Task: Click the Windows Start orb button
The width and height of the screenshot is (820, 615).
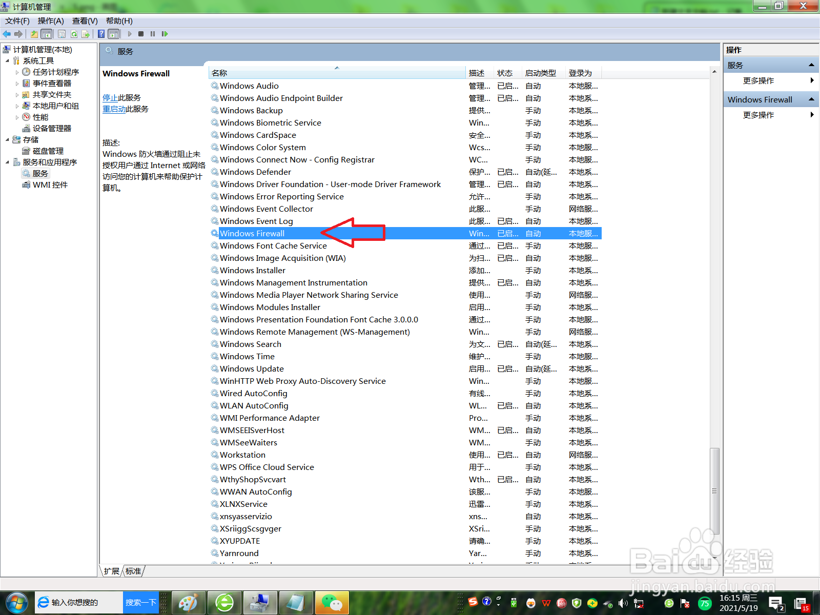Action: pyautogui.click(x=16, y=603)
